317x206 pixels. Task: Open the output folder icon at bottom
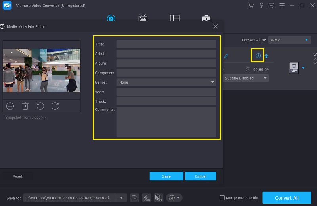[x=134, y=198]
